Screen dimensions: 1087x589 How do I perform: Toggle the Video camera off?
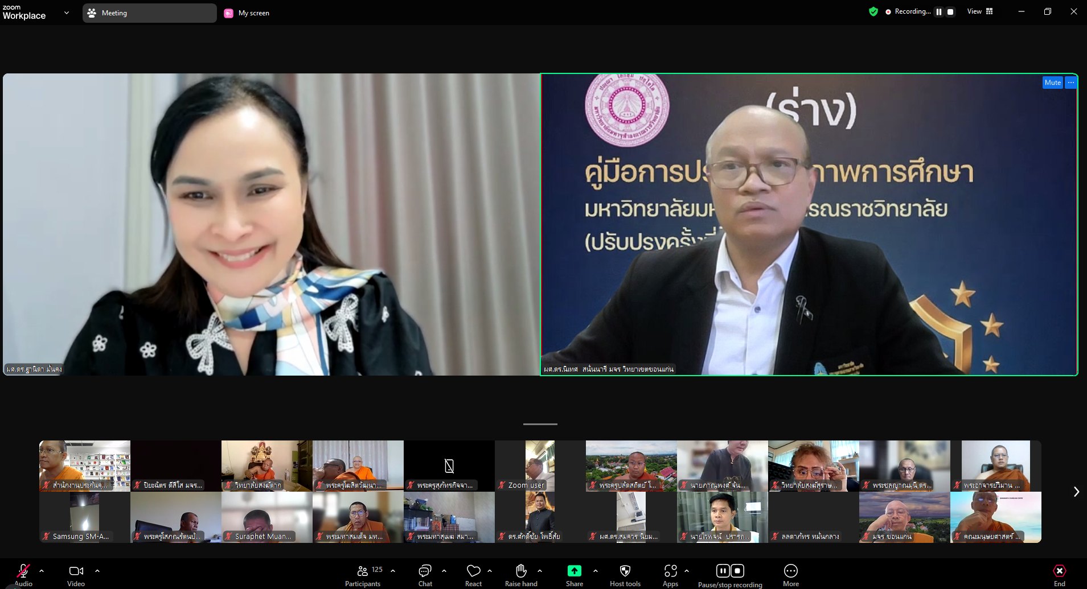76,571
